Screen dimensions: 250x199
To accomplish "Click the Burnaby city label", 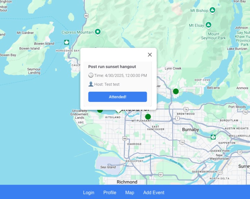I will (x=190, y=130).
